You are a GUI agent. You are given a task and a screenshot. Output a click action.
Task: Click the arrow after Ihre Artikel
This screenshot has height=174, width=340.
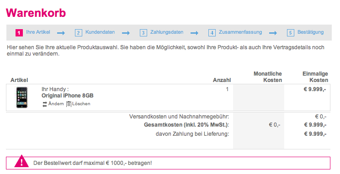tap(61, 33)
